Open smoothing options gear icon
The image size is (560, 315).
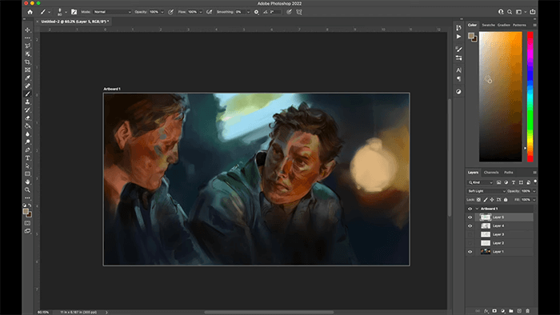[x=257, y=12]
